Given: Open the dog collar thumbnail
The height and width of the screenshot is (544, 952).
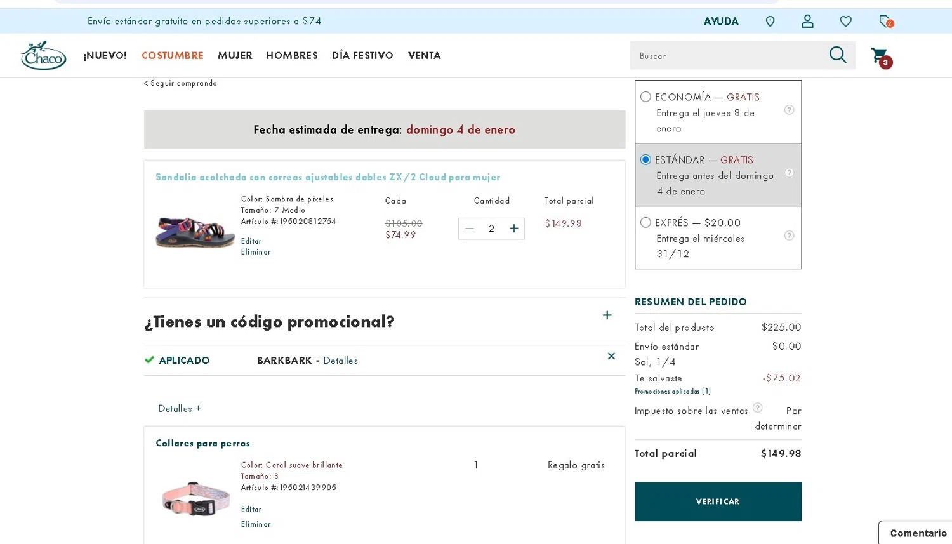Looking at the screenshot, I should coord(195,499).
